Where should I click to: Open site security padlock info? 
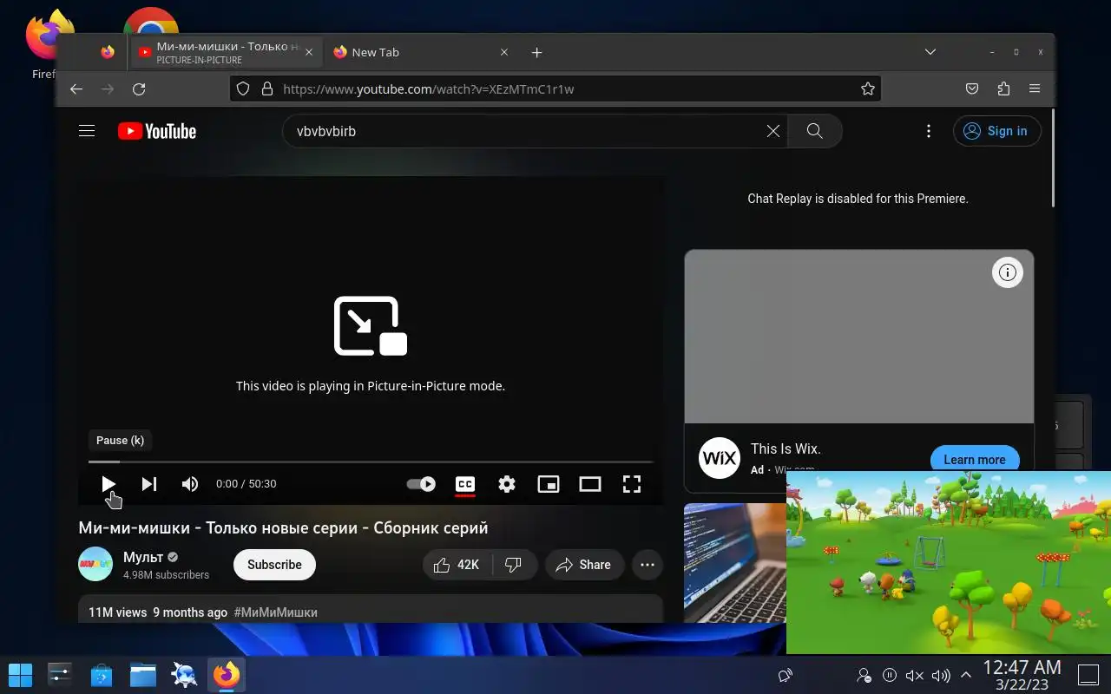pos(267,88)
